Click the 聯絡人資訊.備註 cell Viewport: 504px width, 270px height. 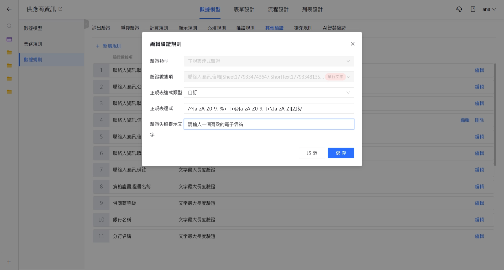(129, 170)
